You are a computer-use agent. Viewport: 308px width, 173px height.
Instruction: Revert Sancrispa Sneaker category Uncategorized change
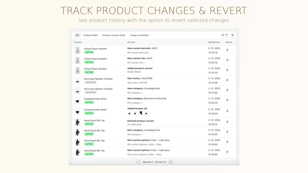(x=227, y=90)
